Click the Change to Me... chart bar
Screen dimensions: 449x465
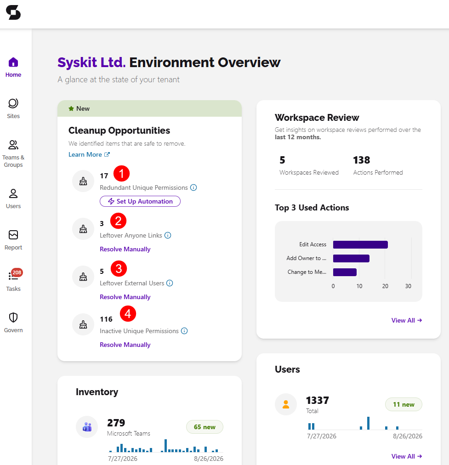[x=345, y=272]
